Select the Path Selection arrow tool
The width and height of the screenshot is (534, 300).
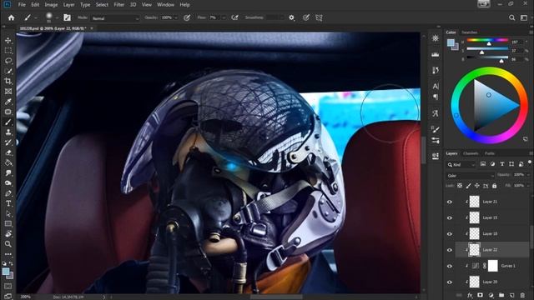(x=8, y=213)
